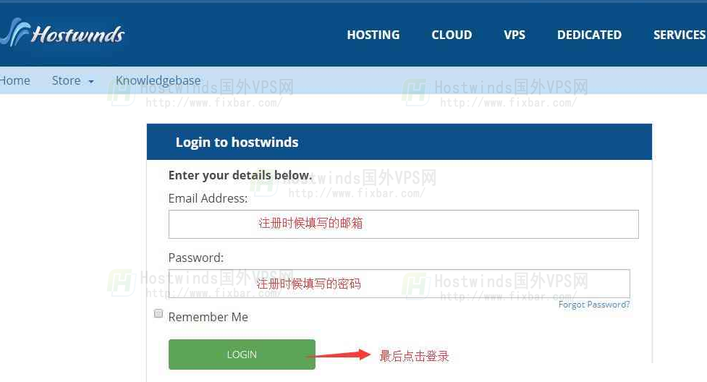Enable the Remember Me checkbox
Screen dimensions: 707x382
click(x=158, y=313)
